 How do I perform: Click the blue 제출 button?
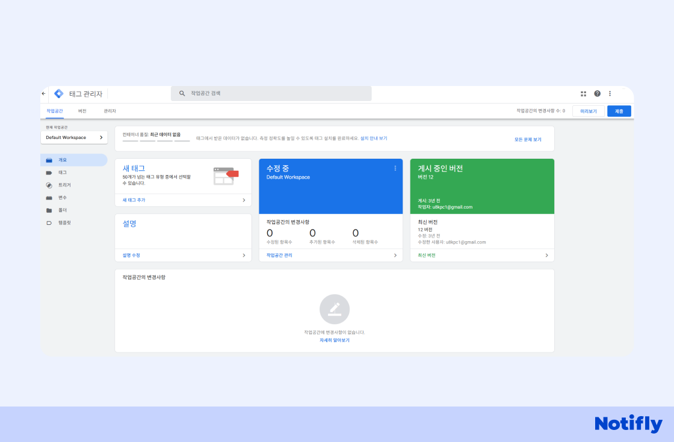coord(619,111)
